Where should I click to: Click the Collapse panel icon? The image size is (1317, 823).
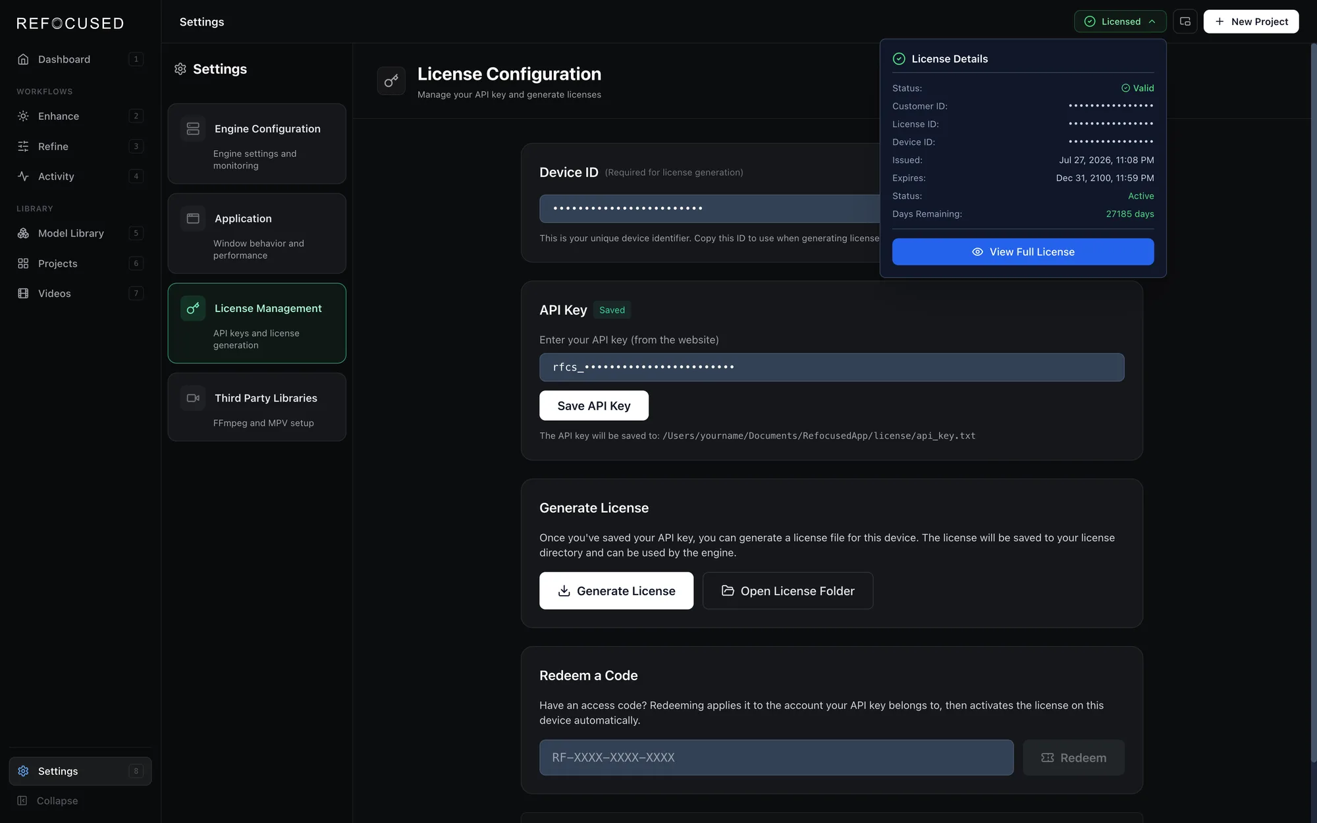click(x=22, y=801)
